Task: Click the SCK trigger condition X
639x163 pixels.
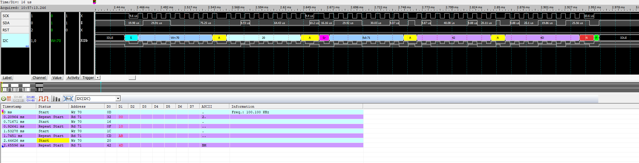Action: coord(82,16)
